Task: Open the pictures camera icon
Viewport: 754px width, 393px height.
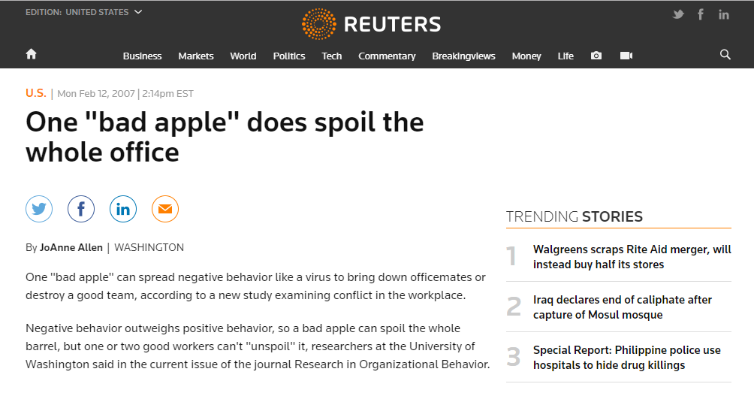Action: click(x=596, y=56)
